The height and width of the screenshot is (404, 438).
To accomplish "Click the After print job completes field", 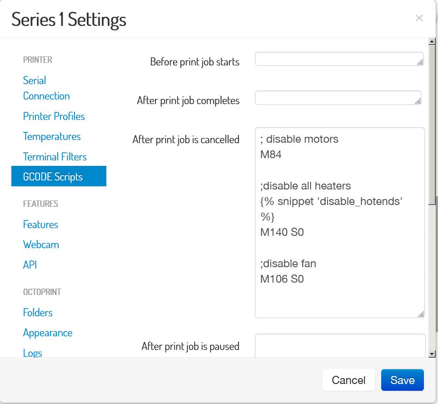I will point(338,98).
